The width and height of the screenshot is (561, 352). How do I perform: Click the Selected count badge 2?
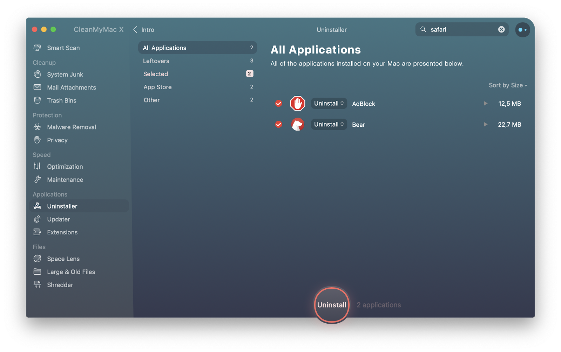pos(249,73)
